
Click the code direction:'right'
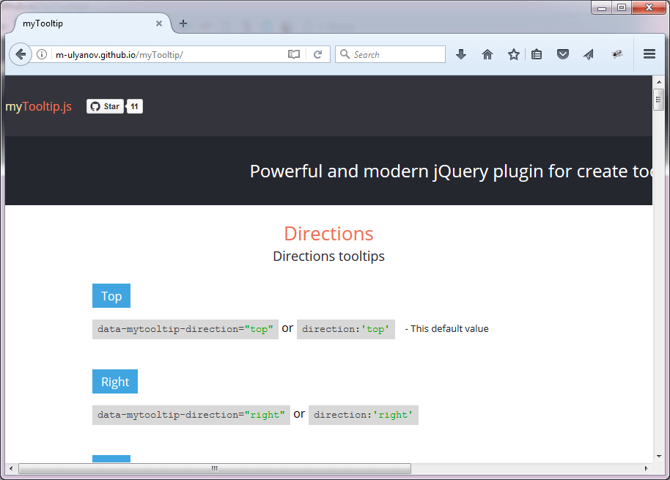click(x=363, y=415)
